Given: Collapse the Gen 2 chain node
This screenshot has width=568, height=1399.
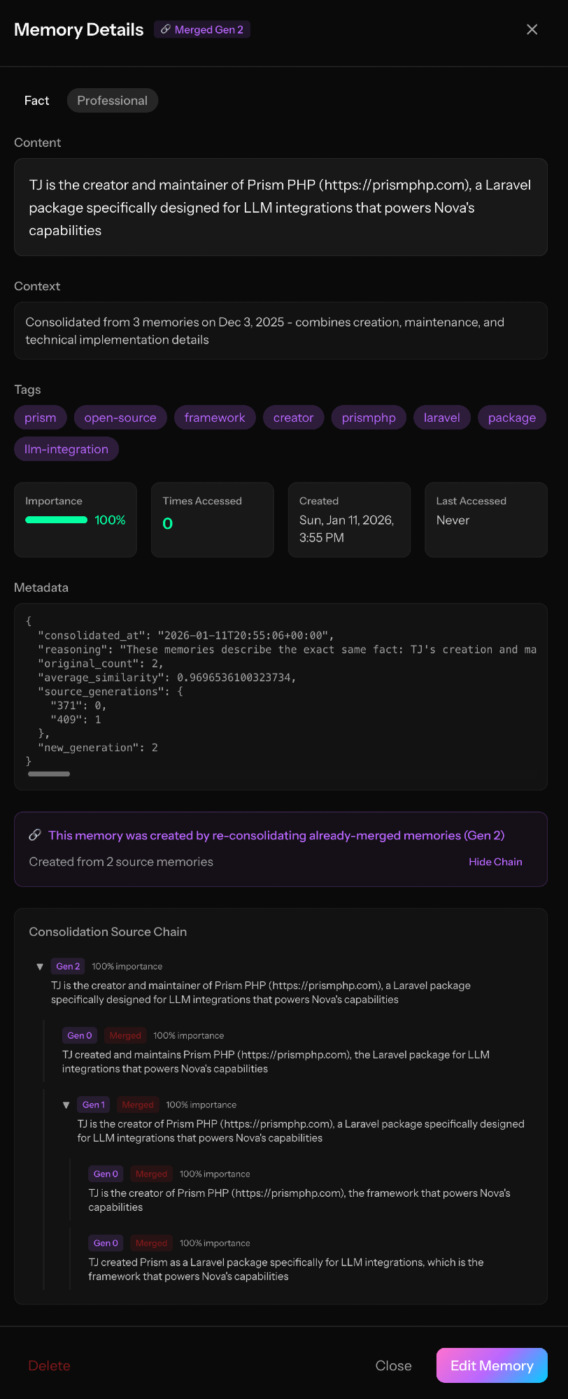Looking at the screenshot, I should (40, 967).
